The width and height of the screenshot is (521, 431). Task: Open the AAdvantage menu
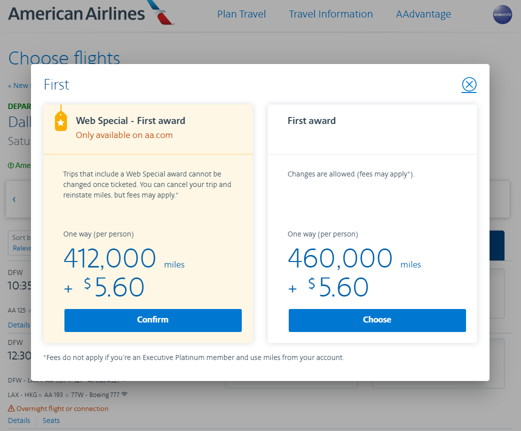click(423, 14)
